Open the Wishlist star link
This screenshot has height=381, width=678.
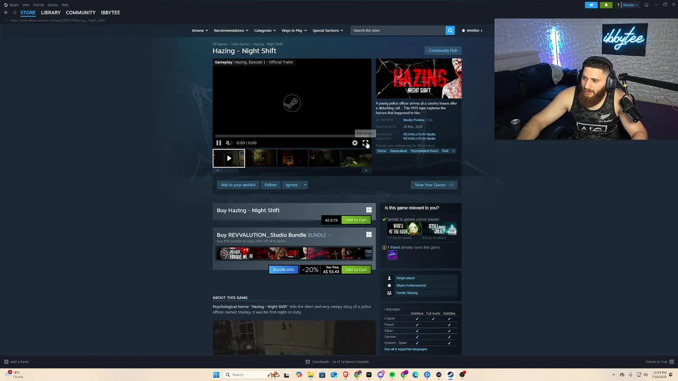point(472,30)
